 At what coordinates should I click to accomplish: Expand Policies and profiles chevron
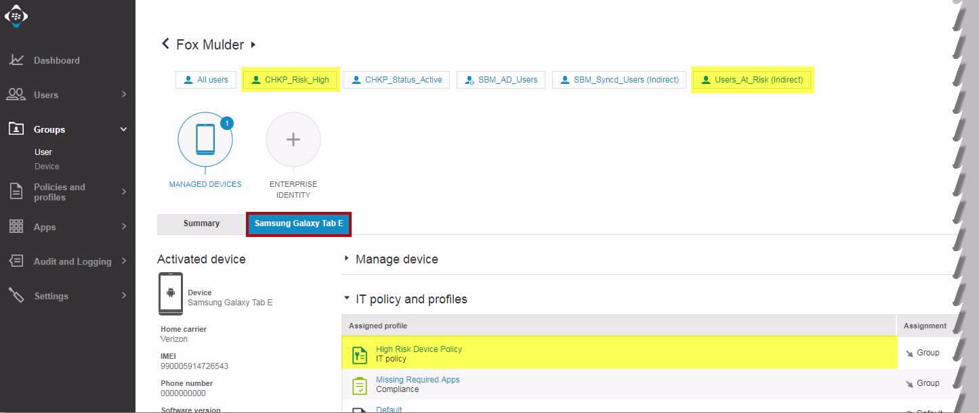[124, 192]
